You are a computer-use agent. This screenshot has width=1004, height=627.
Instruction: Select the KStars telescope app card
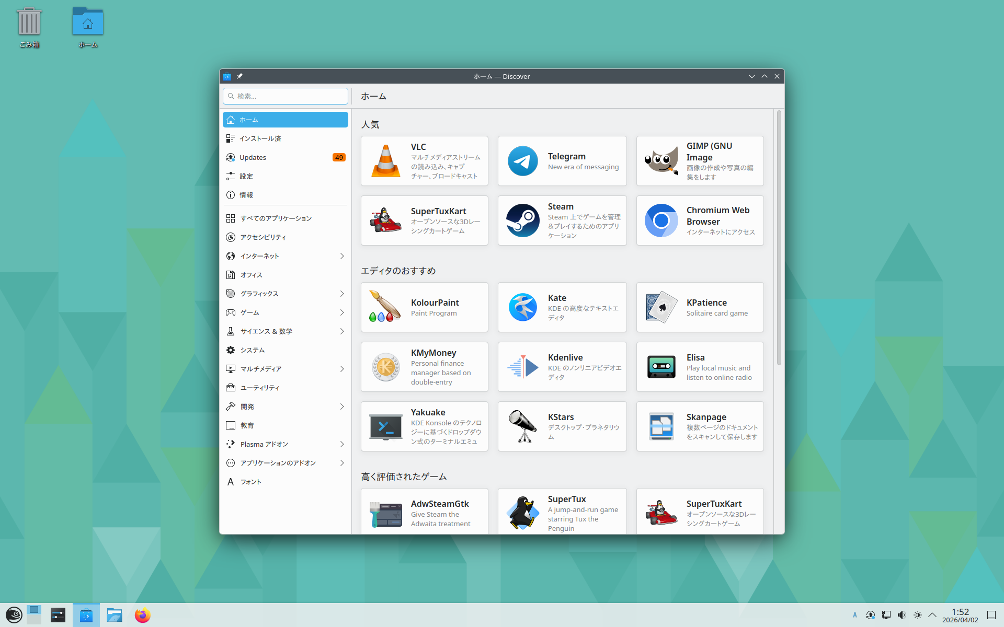click(562, 426)
